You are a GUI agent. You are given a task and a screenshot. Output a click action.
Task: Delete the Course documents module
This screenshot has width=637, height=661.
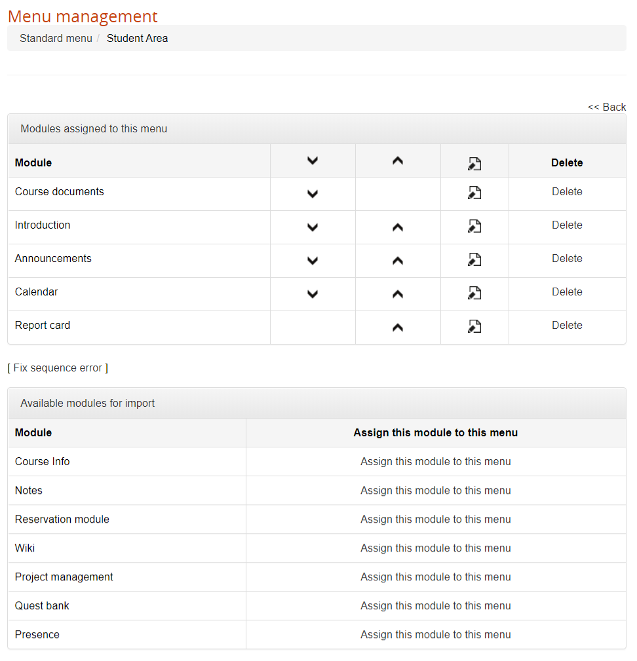(567, 191)
